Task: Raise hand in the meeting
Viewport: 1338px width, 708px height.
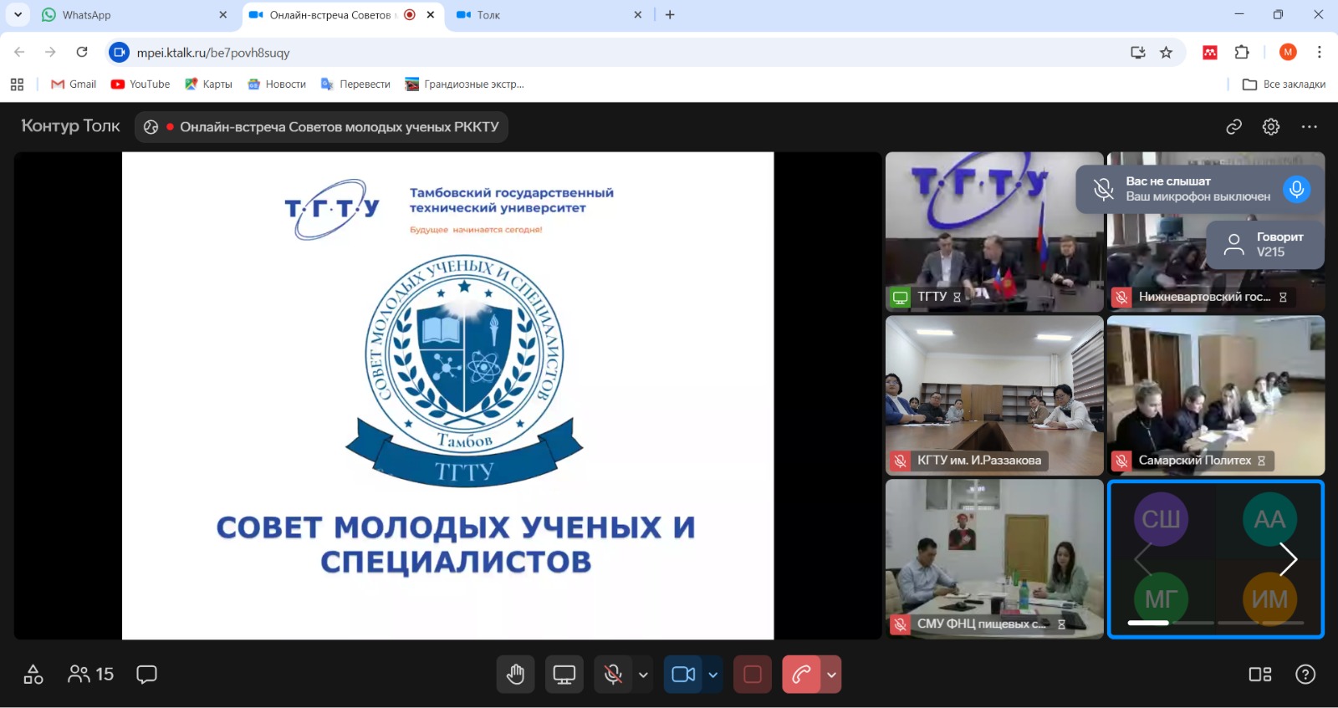Action: (x=515, y=675)
